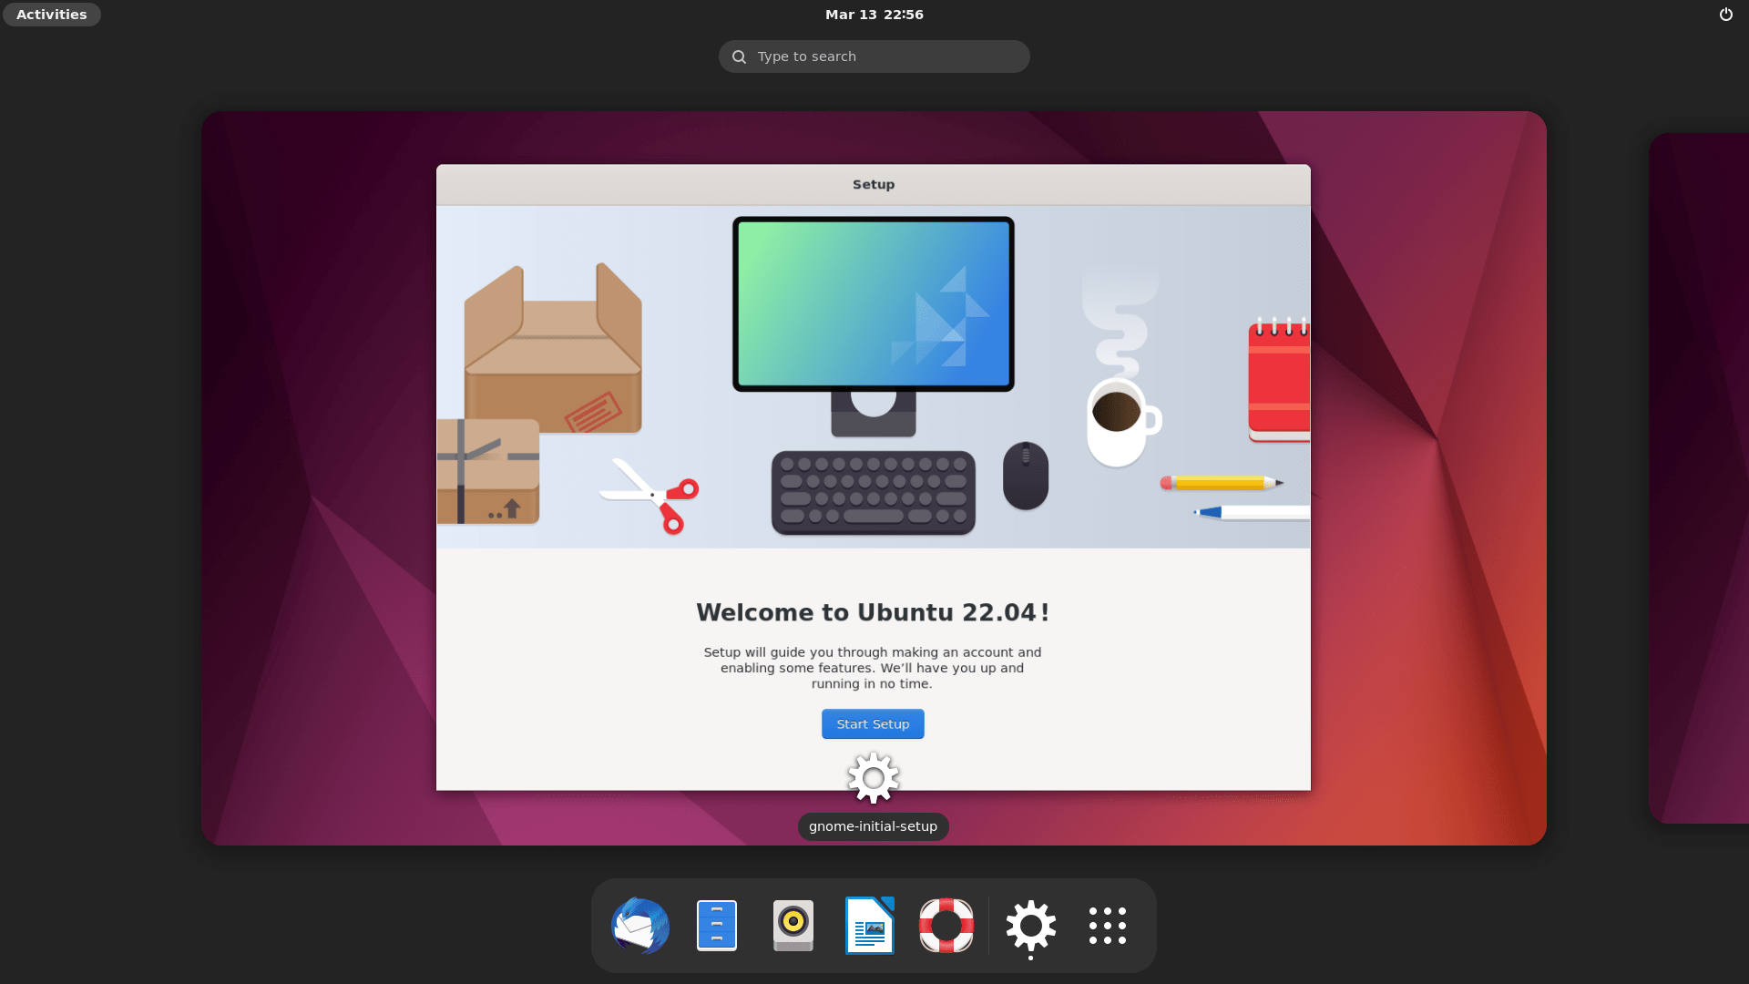The image size is (1749, 984).
Task: Click the date and time display
Action: click(x=874, y=14)
